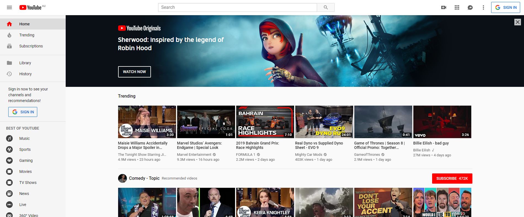Open the three-dot settings menu
524x217 pixels.
(x=483, y=7)
